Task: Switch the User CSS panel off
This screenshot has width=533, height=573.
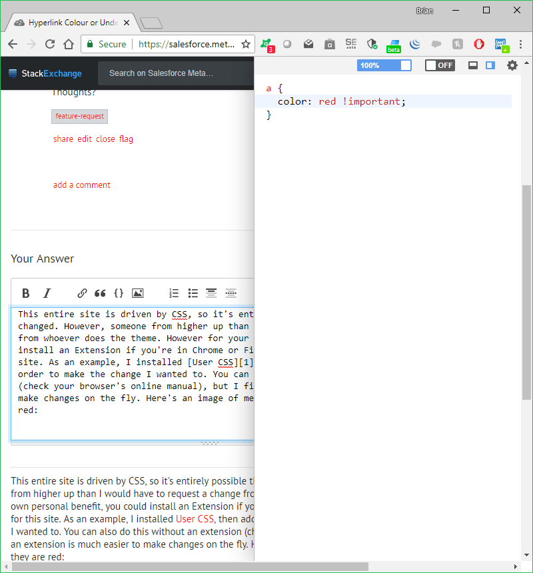Action: pyautogui.click(x=440, y=65)
